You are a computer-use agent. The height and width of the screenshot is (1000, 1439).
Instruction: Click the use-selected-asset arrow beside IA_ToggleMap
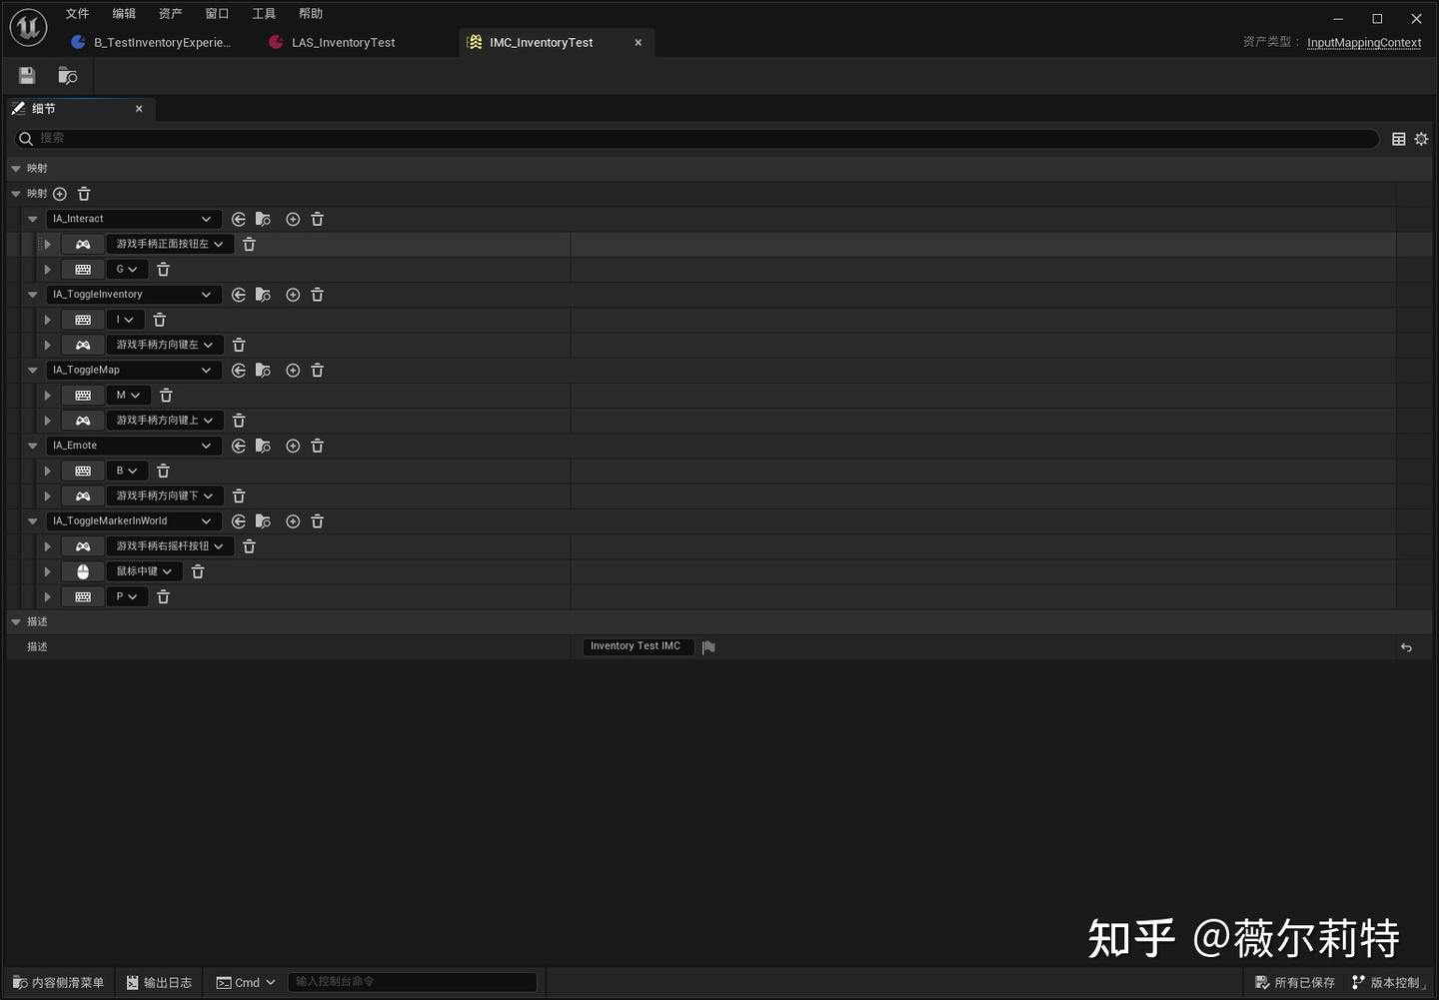coord(238,370)
